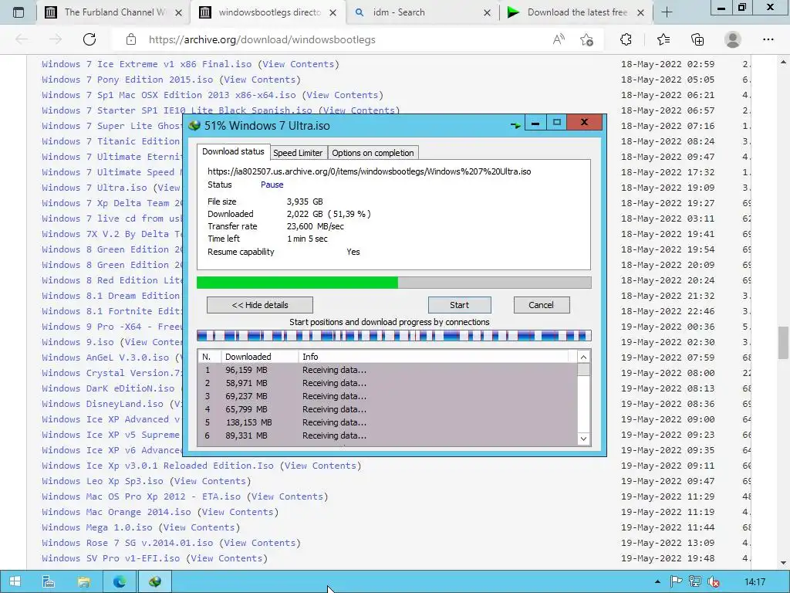Open Windows SV Pro v1-EFI.iso link
Image resolution: width=790 pixels, height=593 pixels.
[x=111, y=557]
